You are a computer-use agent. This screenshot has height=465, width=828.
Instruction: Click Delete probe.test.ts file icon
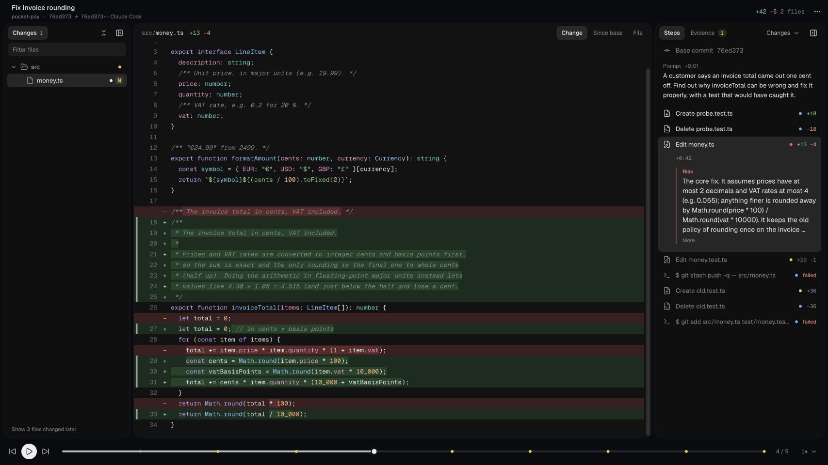(x=667, y=129)
